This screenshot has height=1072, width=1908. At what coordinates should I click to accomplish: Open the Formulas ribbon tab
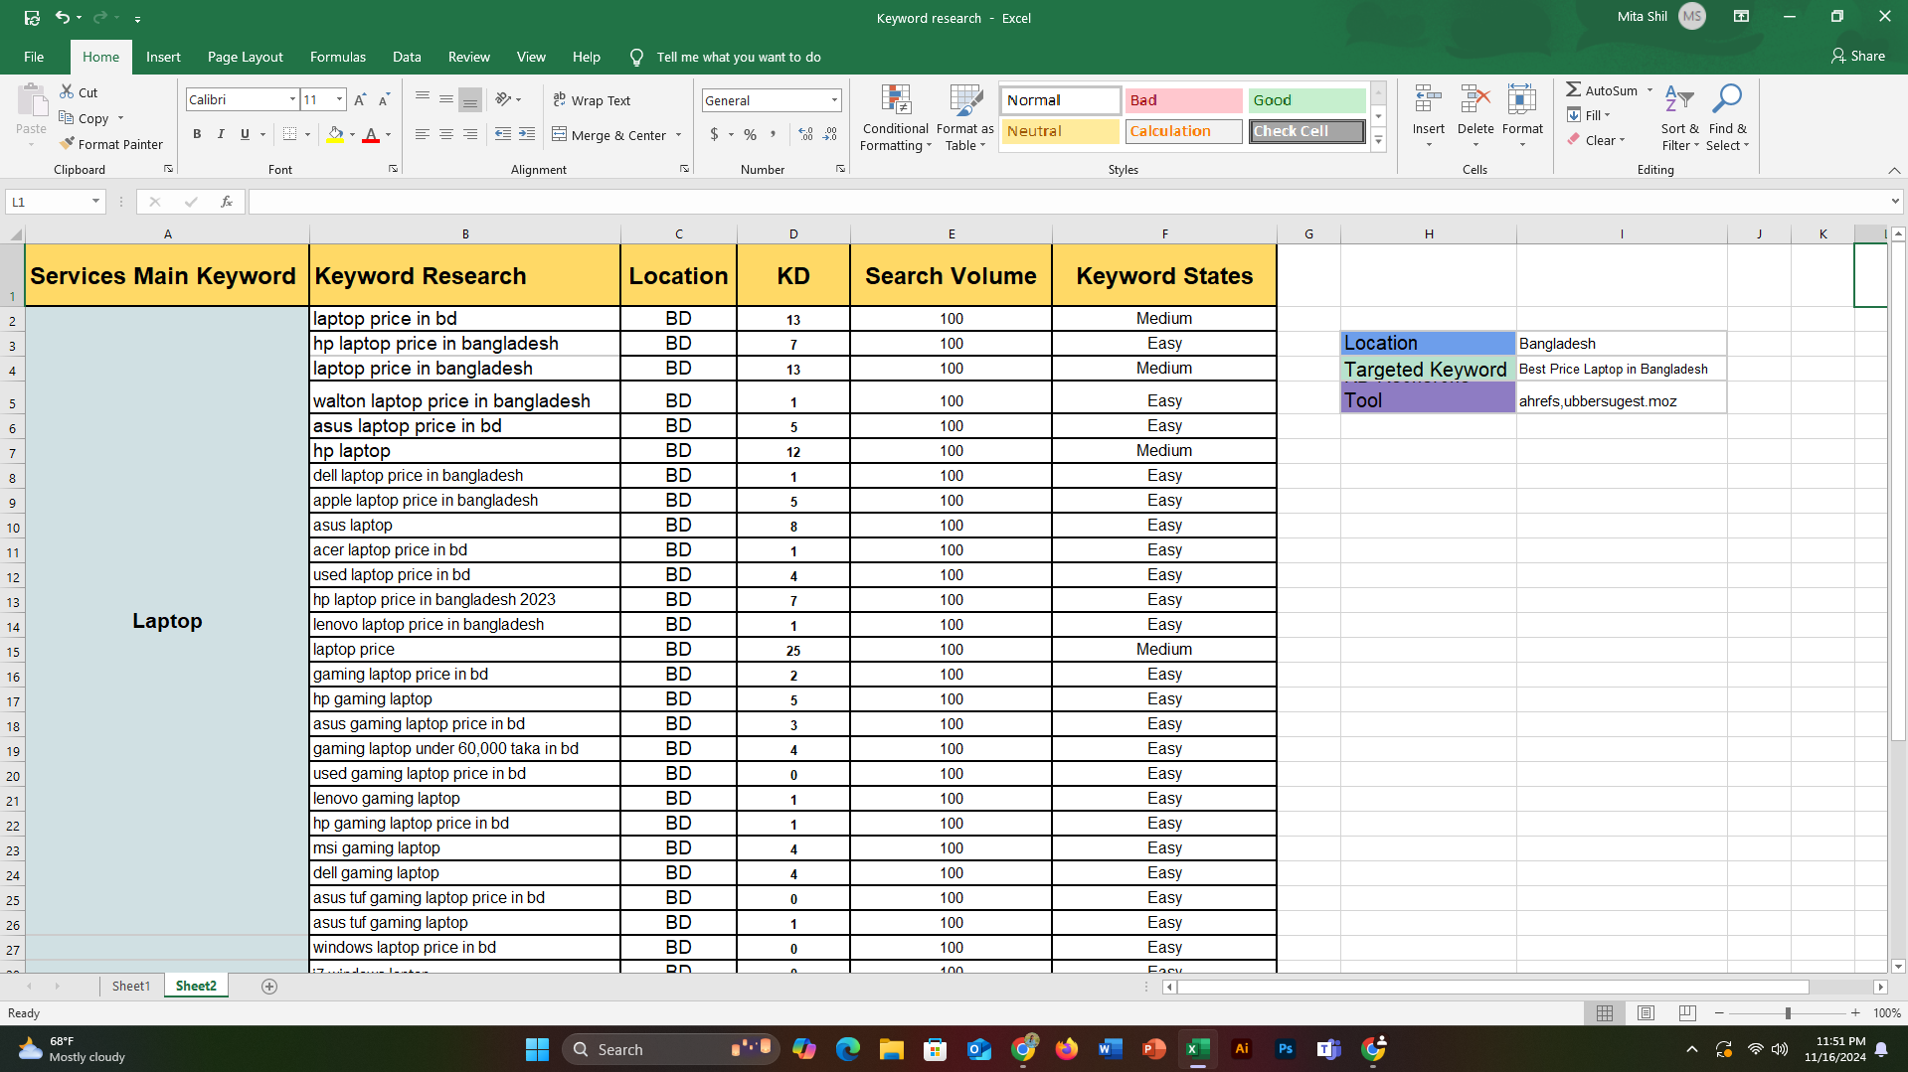click(337, 57)
